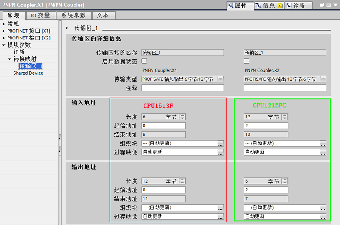Expand navigation pane using lower splitter arrow

point(59,151)
